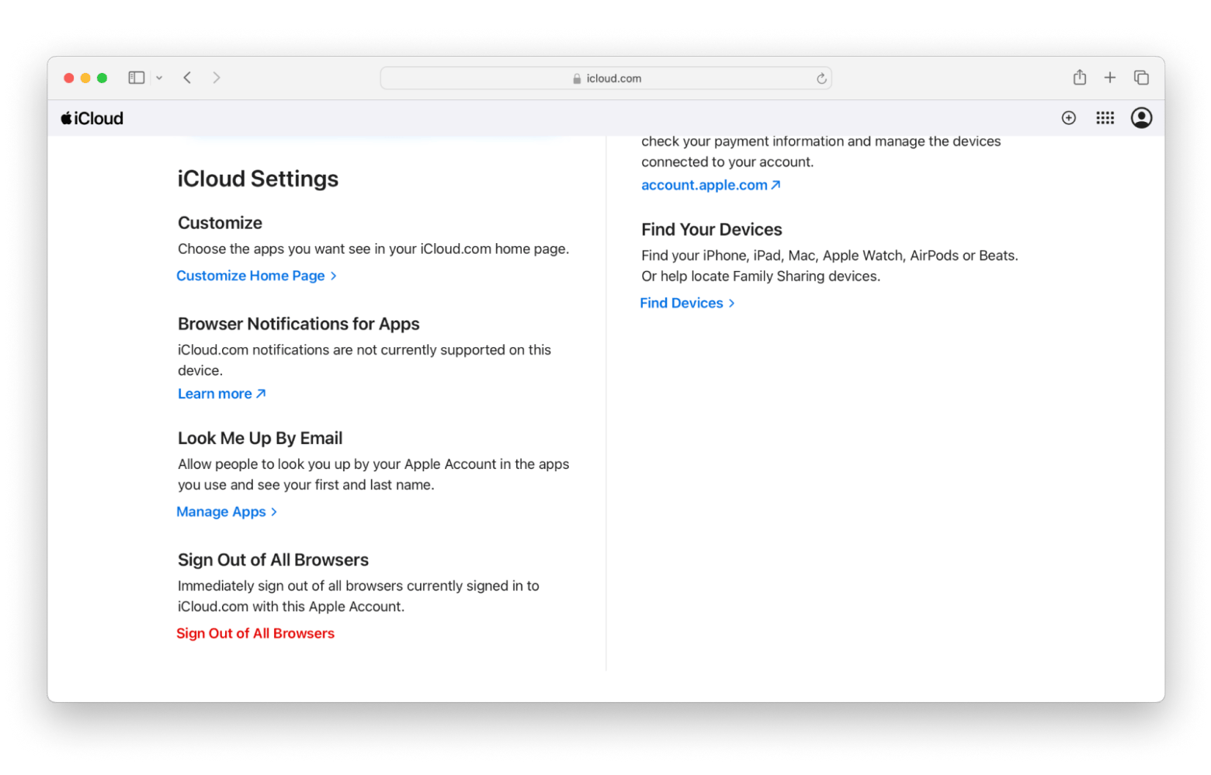Click the Find Your Devices heading
The image size is (1211, 775).
click(712, 230)
